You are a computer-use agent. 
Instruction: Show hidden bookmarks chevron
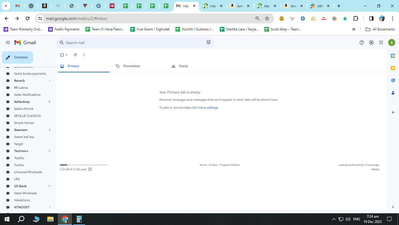(354, 29)
